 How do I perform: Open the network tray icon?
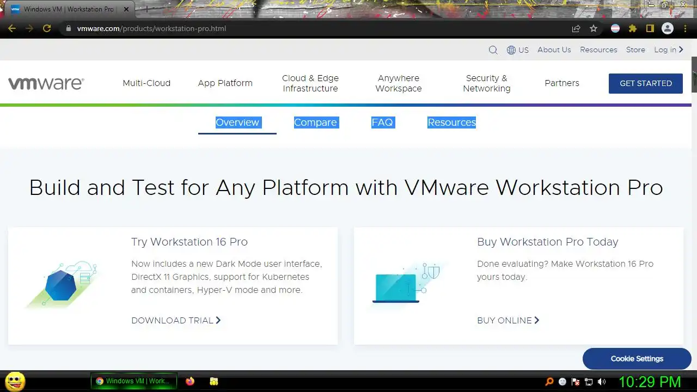click(x=589, y=382)
